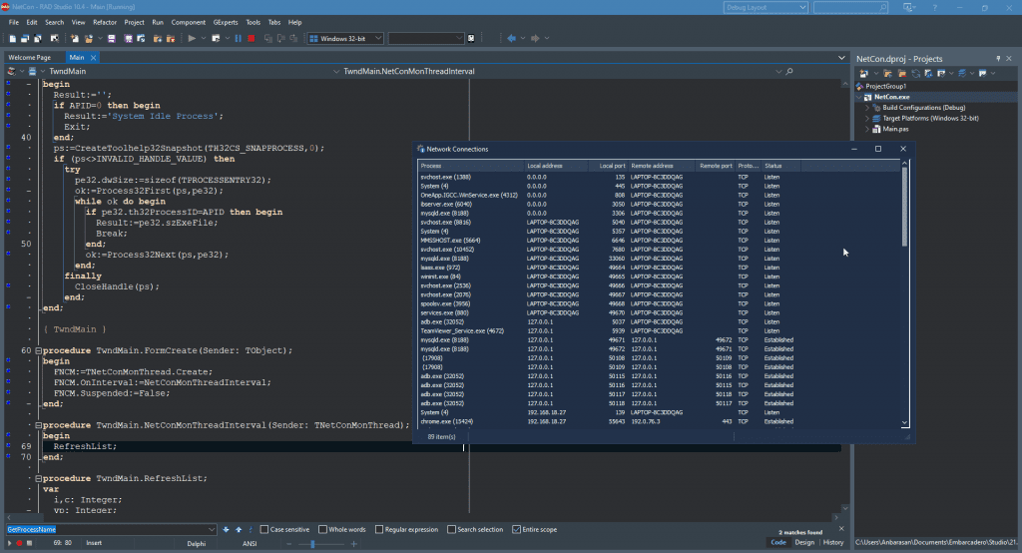Close the Main editor tab
This screenshot has height=553, width=1022.
(93, 57)
